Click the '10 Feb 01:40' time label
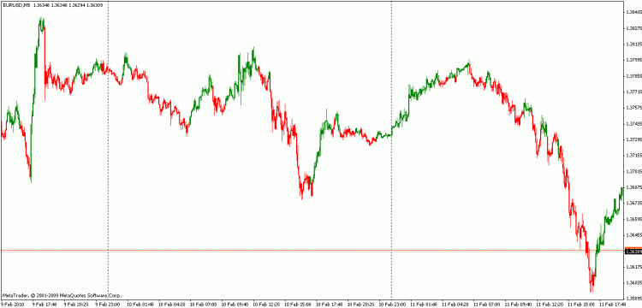Image resolution: width=642 pixels, height=308 pixels. point(140,305)
